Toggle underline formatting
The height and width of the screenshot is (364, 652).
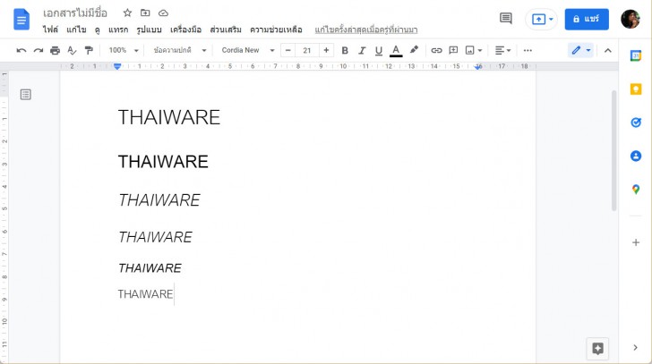[378, 51]
